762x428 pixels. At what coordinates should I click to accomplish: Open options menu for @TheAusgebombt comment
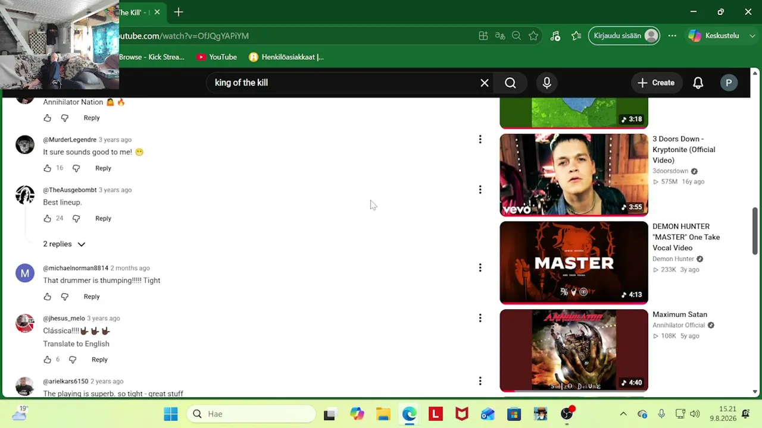[480, 190]
